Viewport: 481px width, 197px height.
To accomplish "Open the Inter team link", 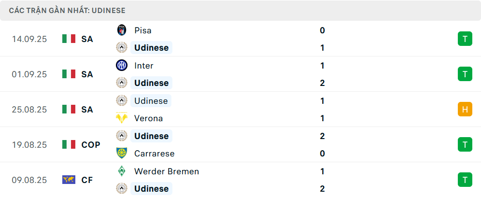I will click(144, 66).
